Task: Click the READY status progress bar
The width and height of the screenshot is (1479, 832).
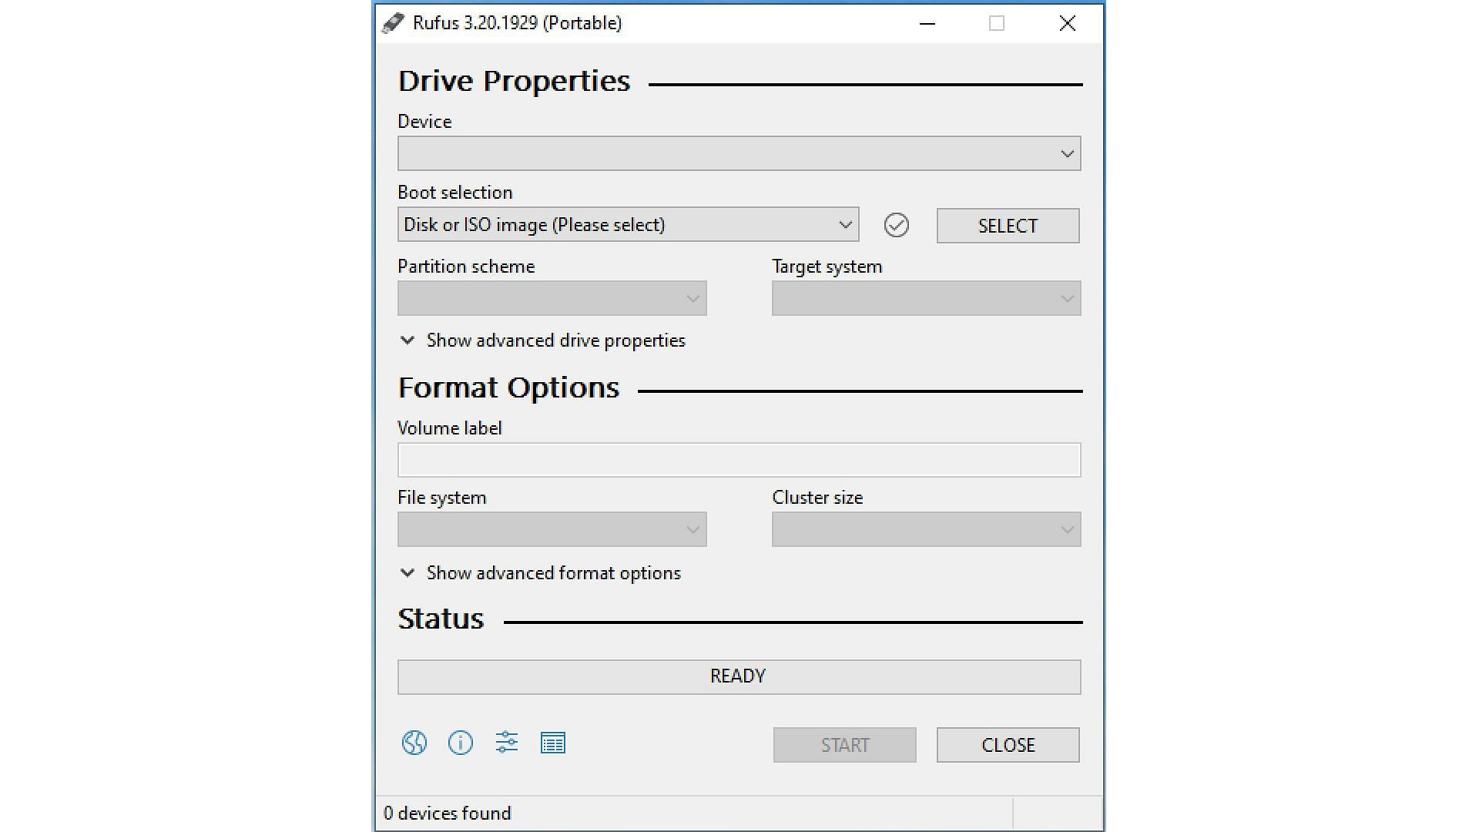Action: pos(739,676)
